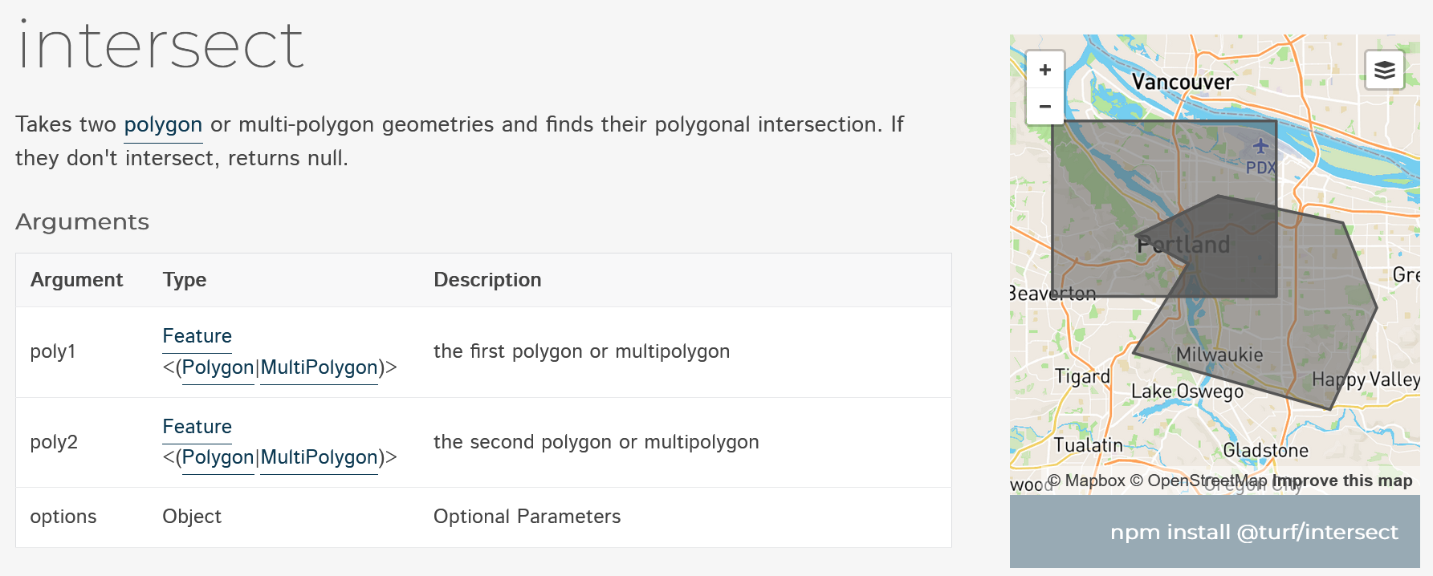Zoom out on the map
This screenshot has width=1433, height=576.
tap(1044, 106)
